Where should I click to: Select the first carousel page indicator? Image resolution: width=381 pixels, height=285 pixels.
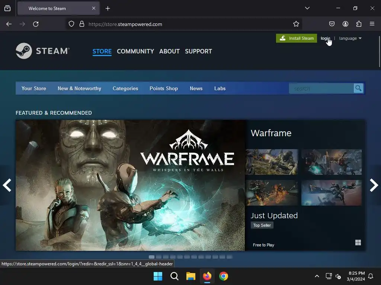pyautogui.click(x=152, y=257)
